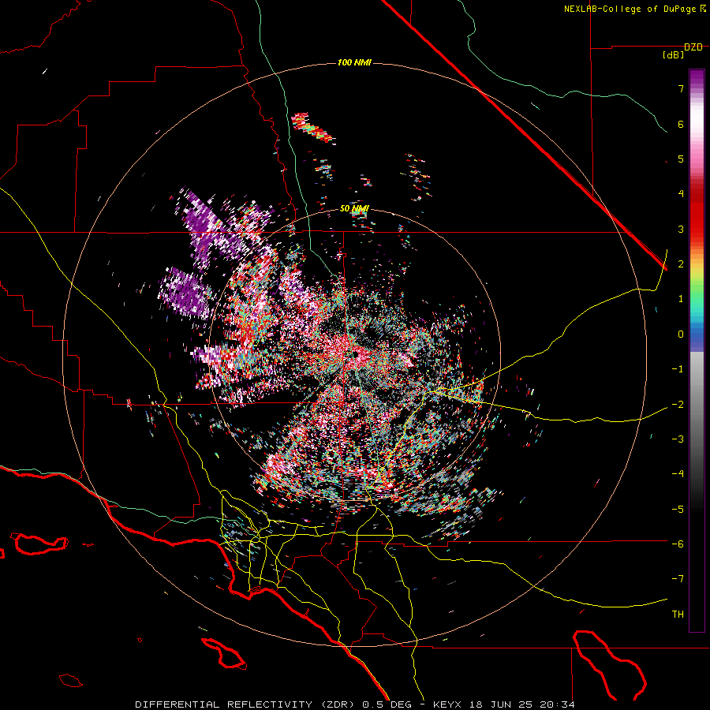Click the 100 NMI range ring label

coord(354,62)
